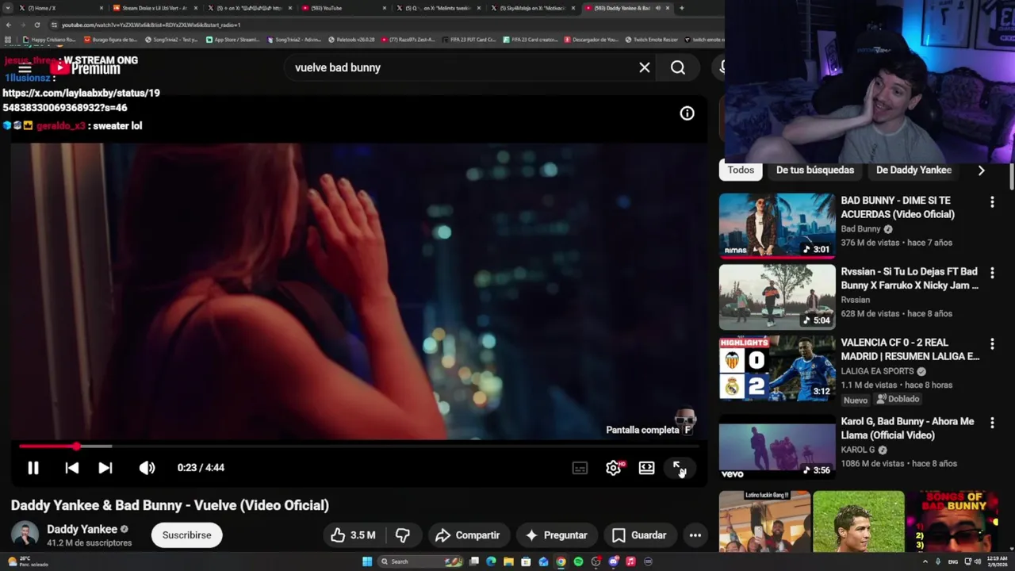Open the Cristiano Ronaldo short thumbnail

(x=859, y=521)
